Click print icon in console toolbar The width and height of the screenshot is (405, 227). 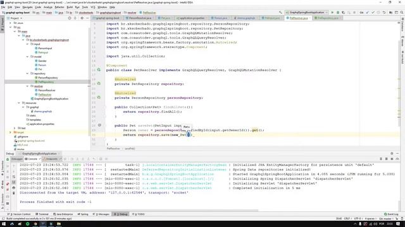point(14,188)
